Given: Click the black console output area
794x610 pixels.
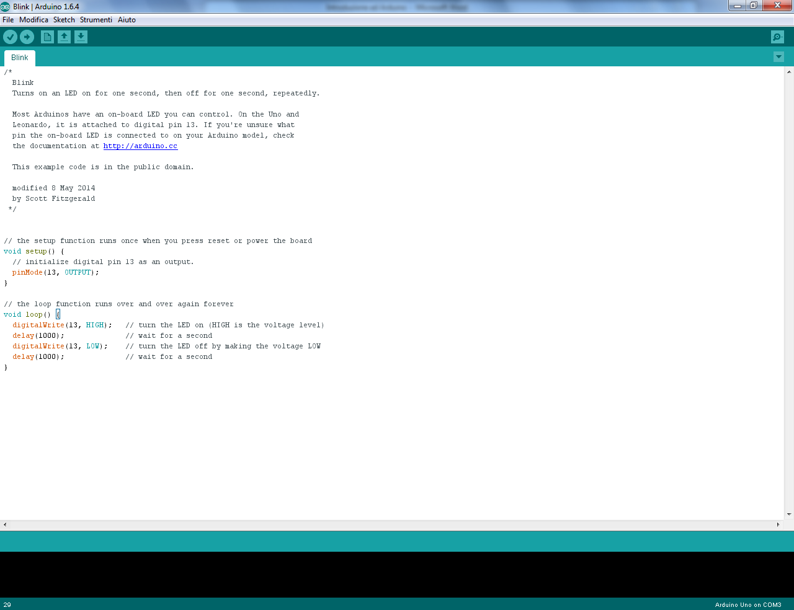Looking at the screenshot, I should click(x=397, y=575).
